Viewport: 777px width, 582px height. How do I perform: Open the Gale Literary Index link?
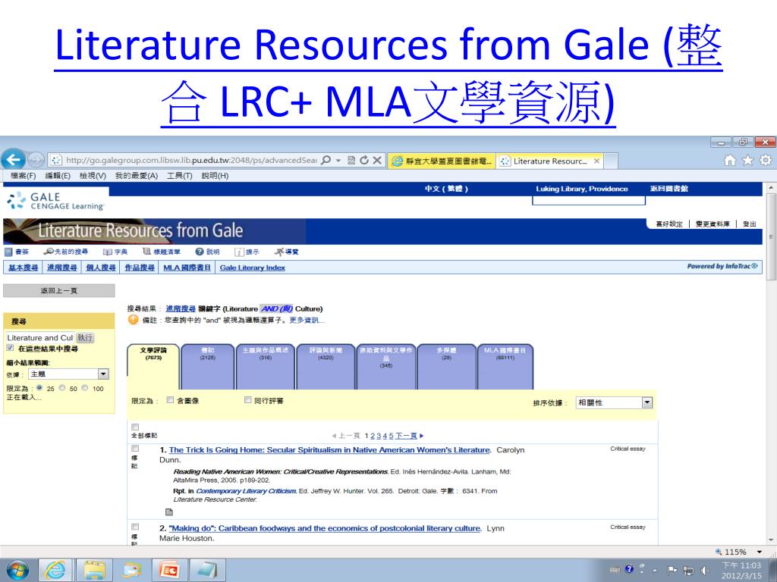252,268
